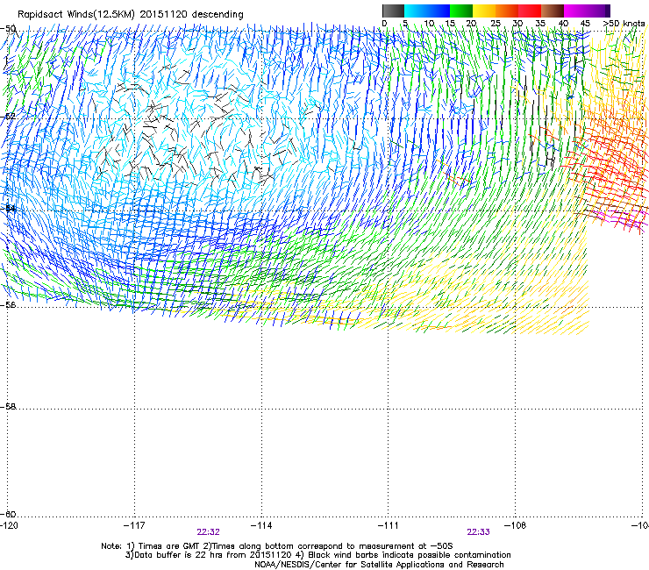Screen dimensions: 649x570
Task: Click the '-60' latitude axis label
Action: pyautogui.click(x=8, y=514)
